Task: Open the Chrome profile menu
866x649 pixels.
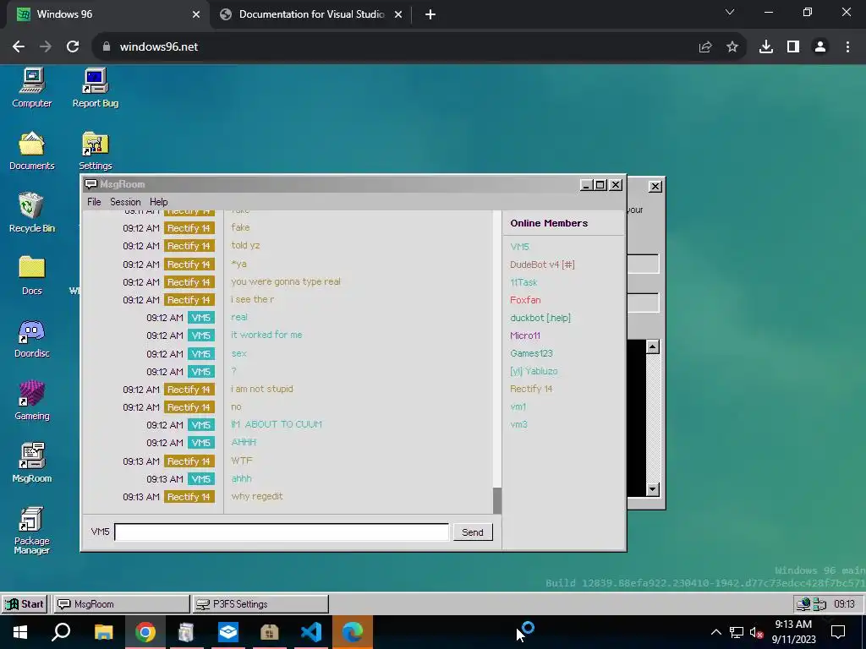Action: [820, 47]
